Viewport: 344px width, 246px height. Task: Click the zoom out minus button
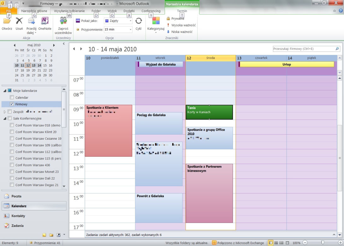[x=305, y=243]
